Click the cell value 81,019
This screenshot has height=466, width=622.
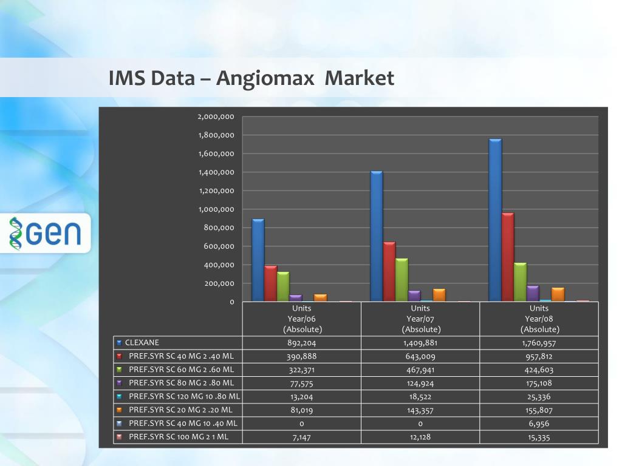[302, 411]
